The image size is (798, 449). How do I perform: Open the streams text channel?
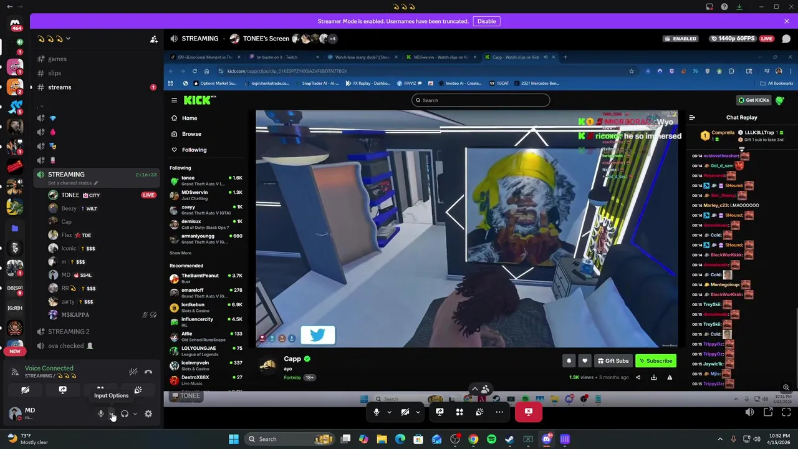[97, 87]
